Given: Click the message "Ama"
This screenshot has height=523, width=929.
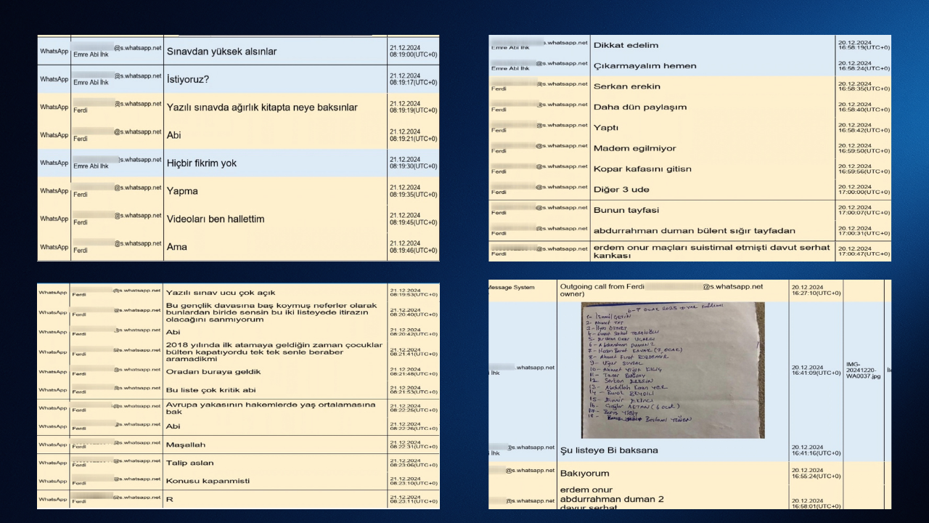Looking at the screenshot, I should (177, 247).
